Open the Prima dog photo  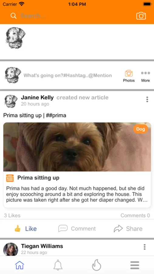click(x=77, y=147)
